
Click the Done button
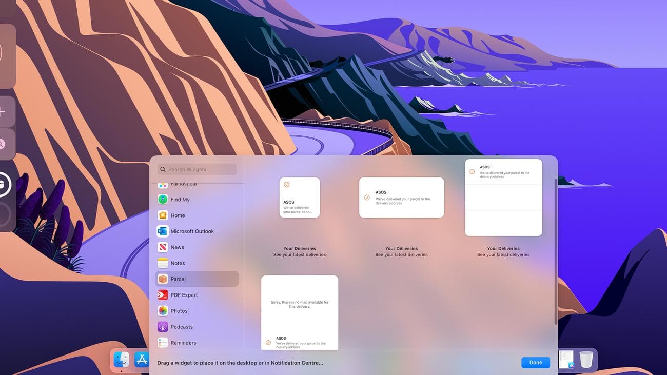535,362
